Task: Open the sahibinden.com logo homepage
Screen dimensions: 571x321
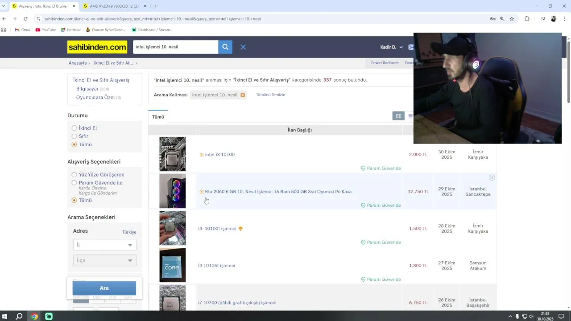Action: pos(97,47)
